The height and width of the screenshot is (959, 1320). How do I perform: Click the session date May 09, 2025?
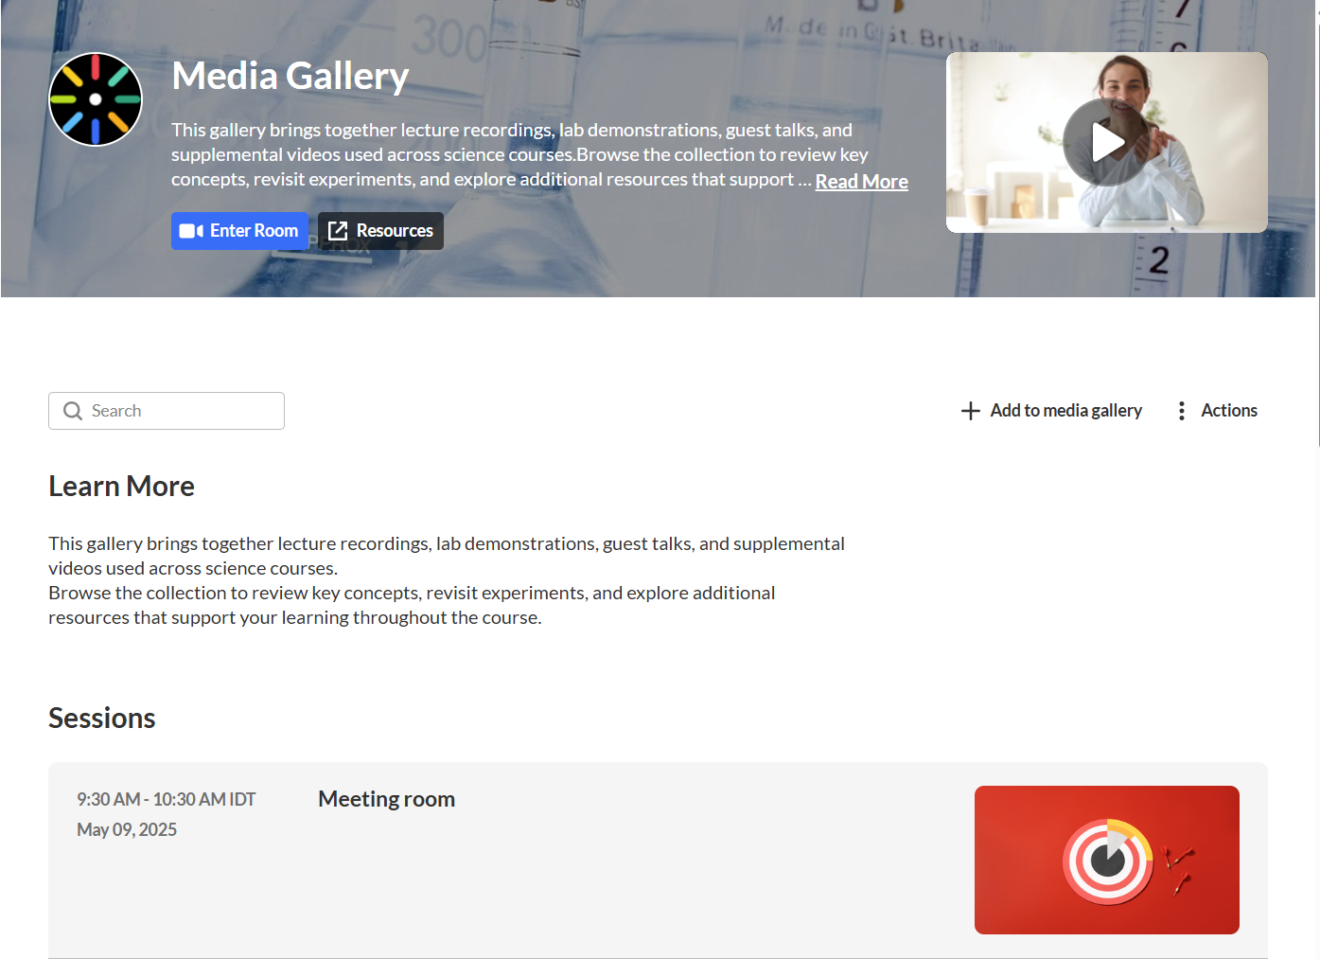[x=127, y=829]
